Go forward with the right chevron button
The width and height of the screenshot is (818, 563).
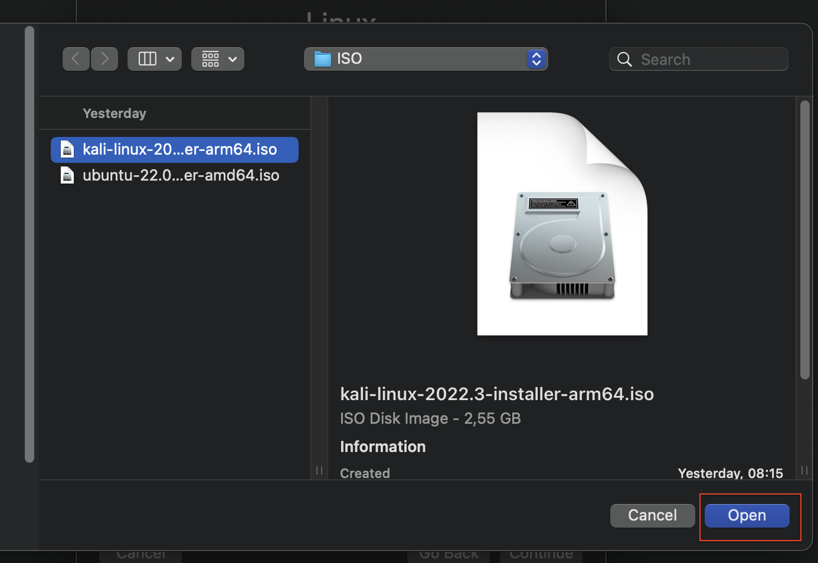pos(104,59)
